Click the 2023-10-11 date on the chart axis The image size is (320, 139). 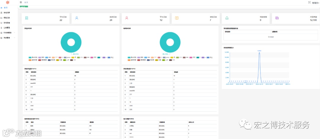[249, 84]
